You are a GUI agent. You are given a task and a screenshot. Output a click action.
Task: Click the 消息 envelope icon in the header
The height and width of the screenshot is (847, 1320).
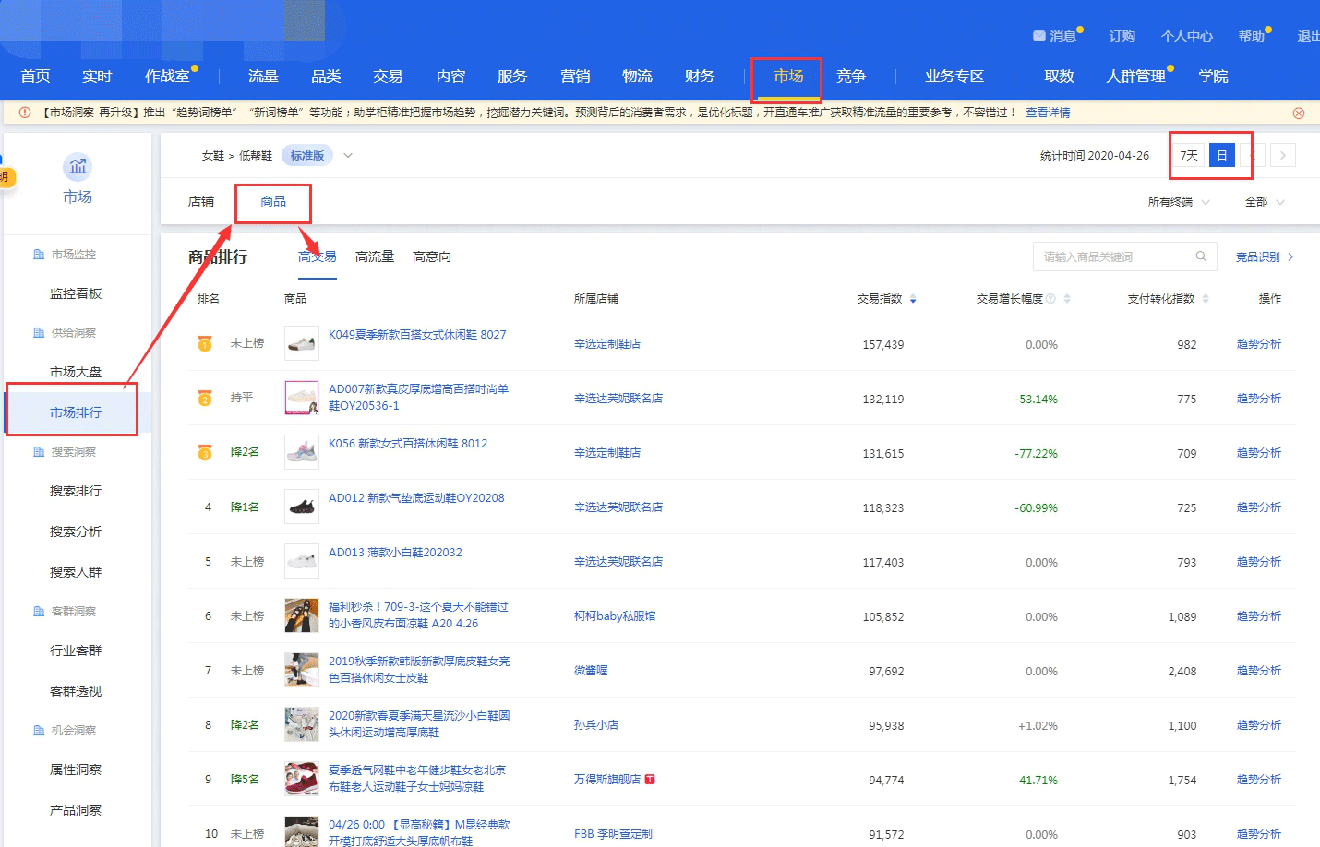pyautogui.click(x=1039, y=36)
